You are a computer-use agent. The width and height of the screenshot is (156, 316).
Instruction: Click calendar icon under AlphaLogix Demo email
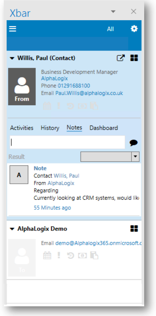tap(47, 256)
